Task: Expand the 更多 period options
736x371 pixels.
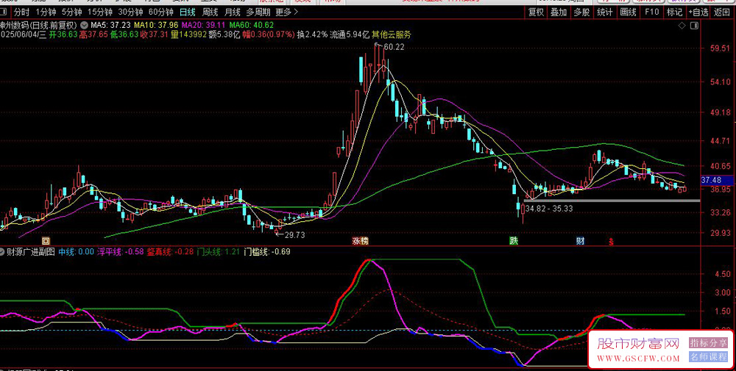Action: (x=287, y=12)
